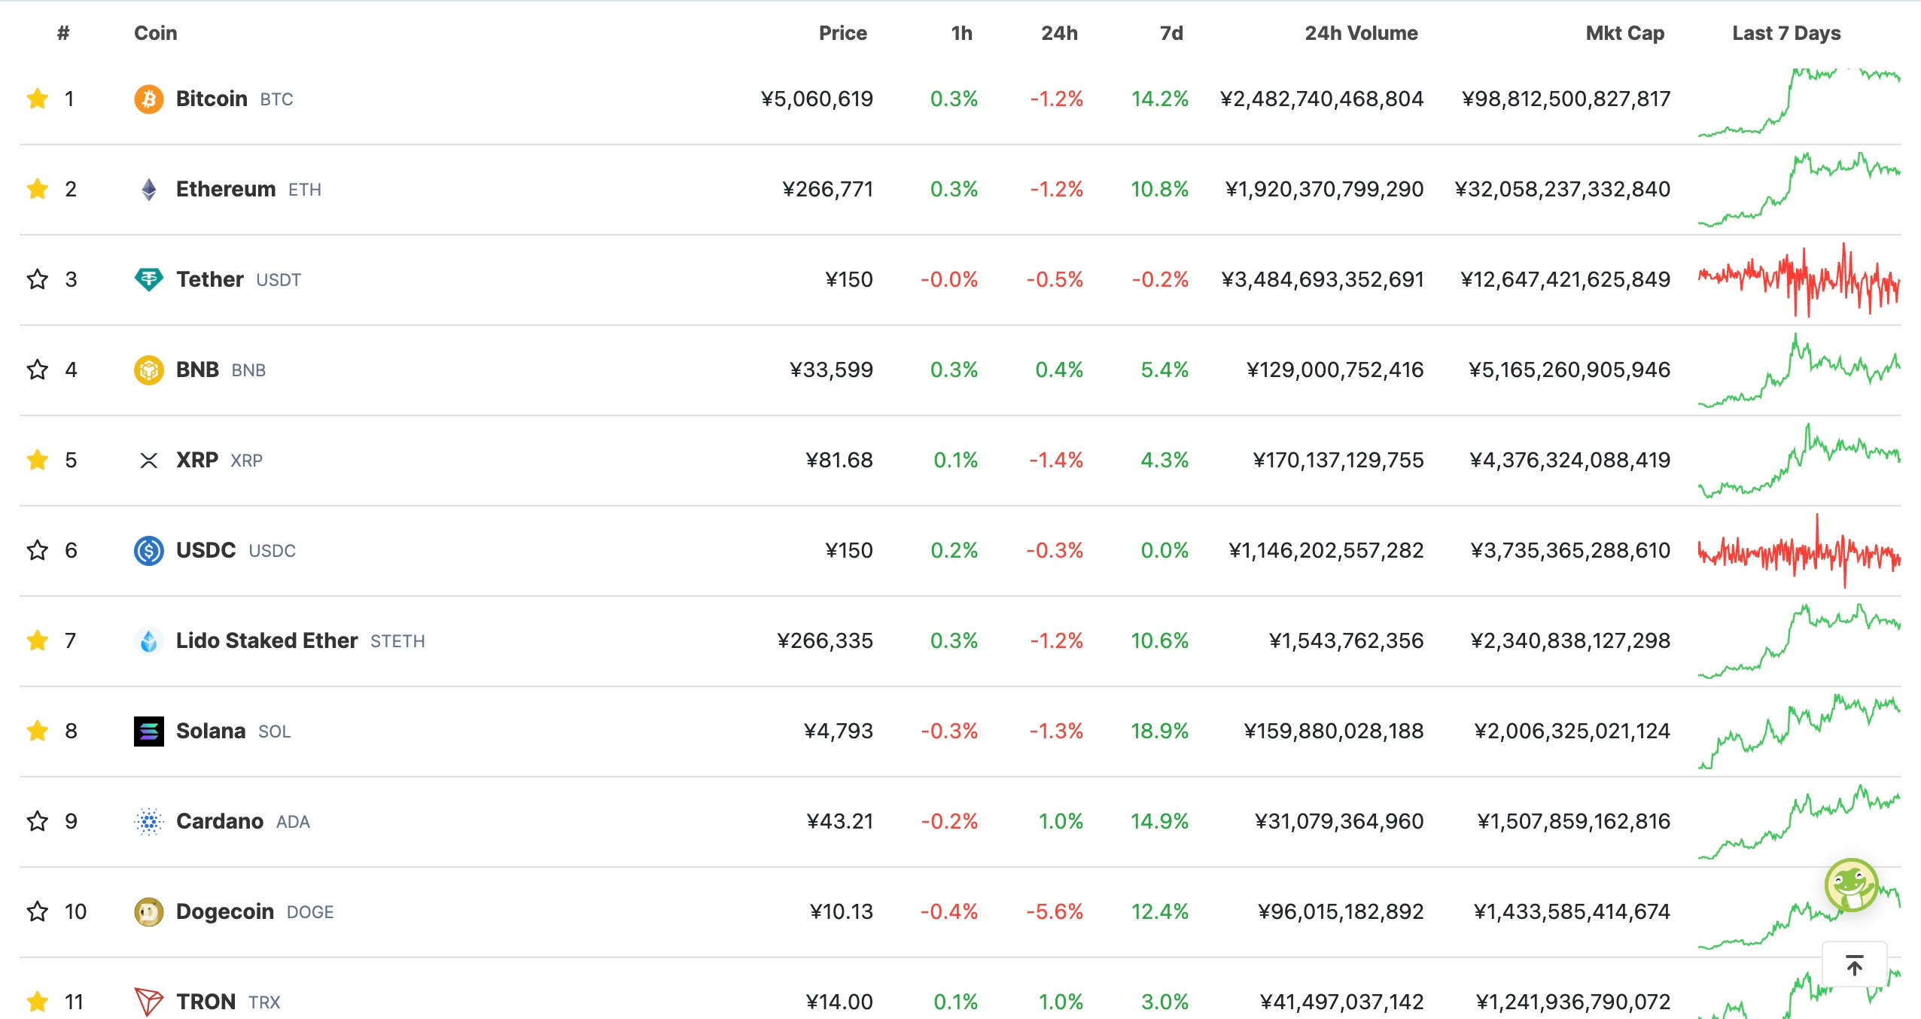Screen dimensions: 1921x1019
Task: Sort by 7d change column
Action: click(1171, 33)
